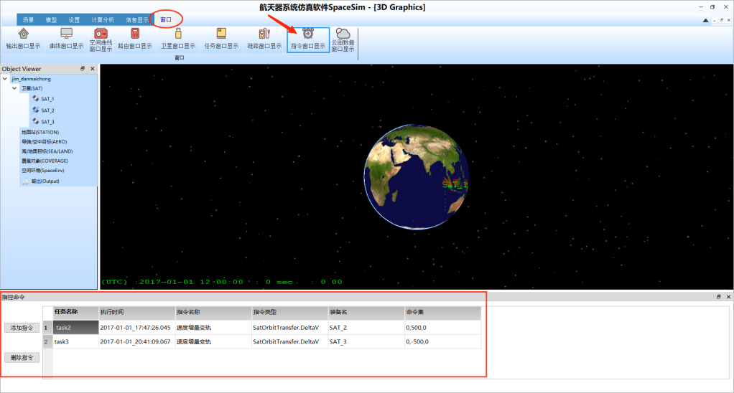
Task: Open the 云图数据窗口显示 cloud icon
Action: [x=343, y=34]
